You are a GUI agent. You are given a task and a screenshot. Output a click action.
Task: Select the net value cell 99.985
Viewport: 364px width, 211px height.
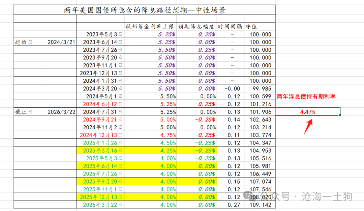tap(260, 88)
